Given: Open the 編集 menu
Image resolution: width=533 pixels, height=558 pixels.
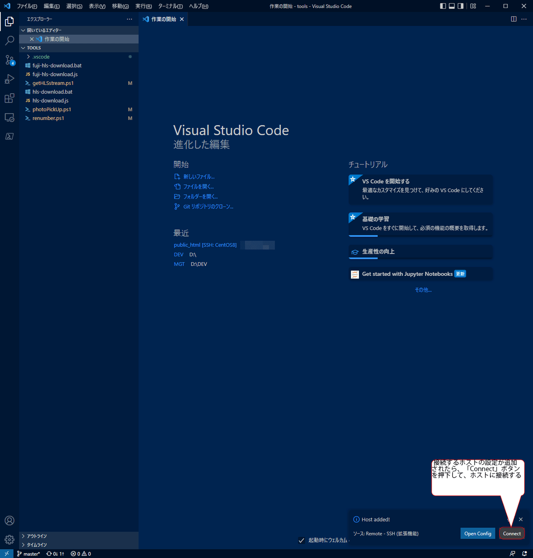Looking at the screenshot, I should click(52, 6).
